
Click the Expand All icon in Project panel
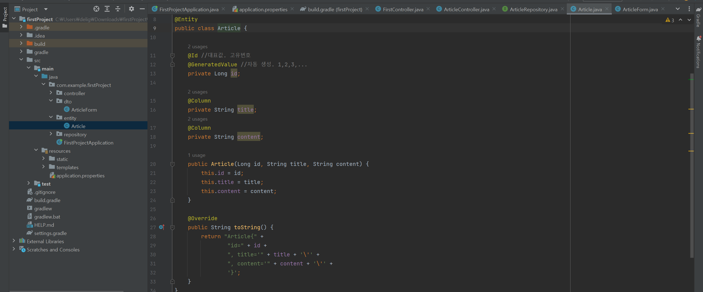107,9
